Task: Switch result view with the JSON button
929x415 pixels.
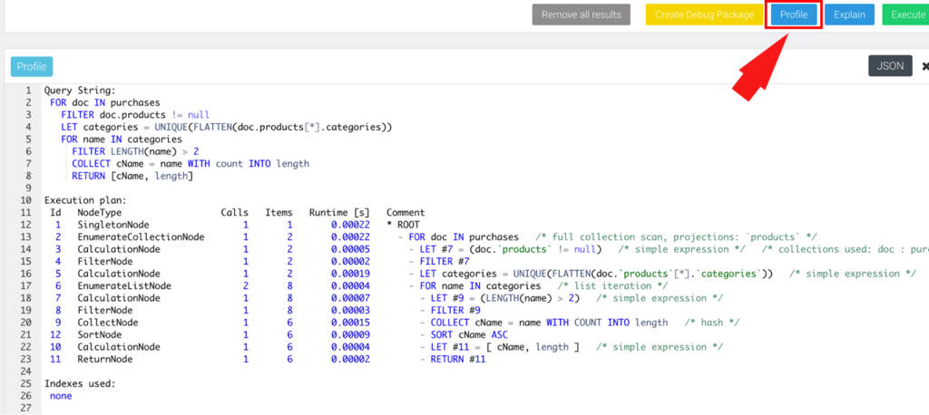Action: (890, 66)
